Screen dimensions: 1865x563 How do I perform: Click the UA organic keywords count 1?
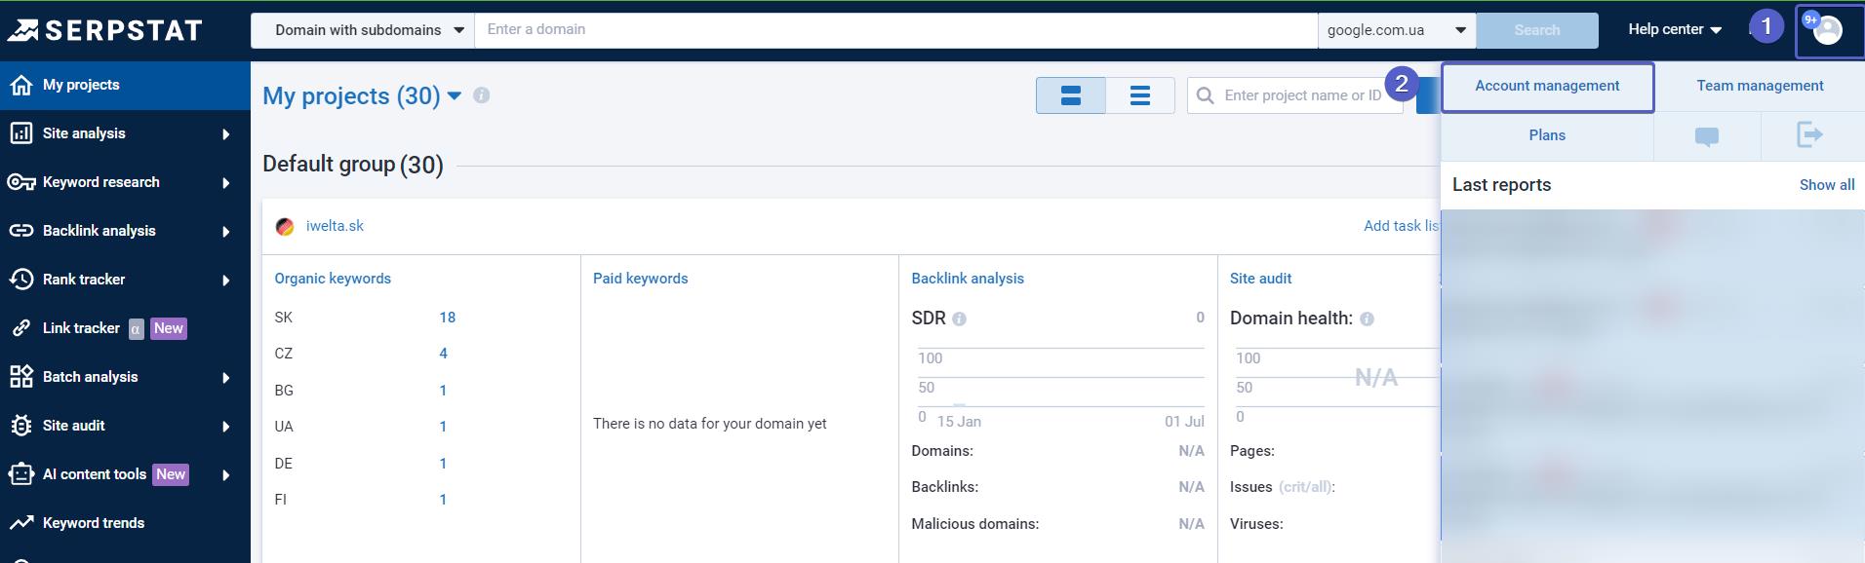pos(443,427)
